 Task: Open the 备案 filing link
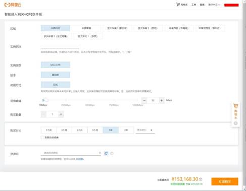pos(202,5)
